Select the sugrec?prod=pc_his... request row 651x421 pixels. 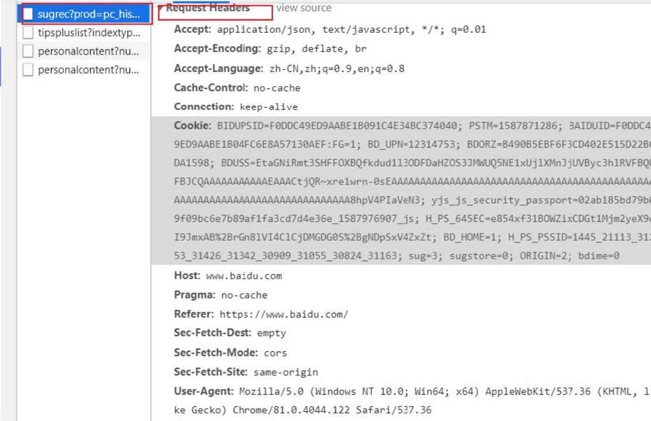pyautogui.click(x=84, y=14)
